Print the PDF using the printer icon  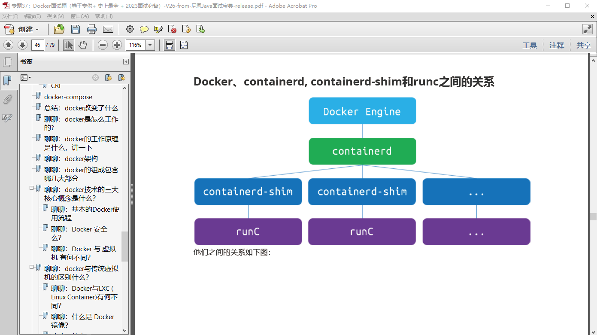pos(92,29)
